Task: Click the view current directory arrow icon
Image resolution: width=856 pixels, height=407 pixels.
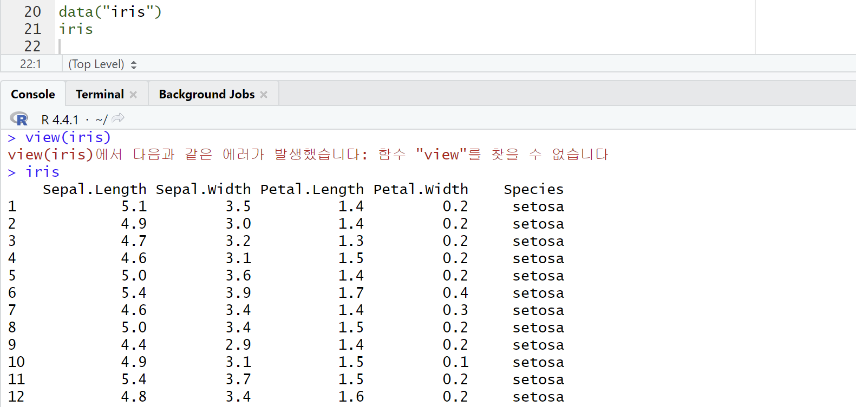Action: pyautogui.click(x=118, y=118)
